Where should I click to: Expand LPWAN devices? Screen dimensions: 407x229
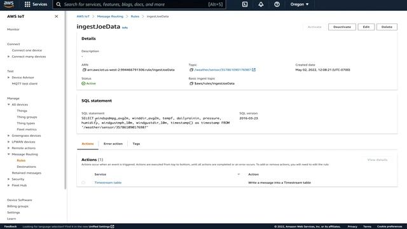click(8, 142)
